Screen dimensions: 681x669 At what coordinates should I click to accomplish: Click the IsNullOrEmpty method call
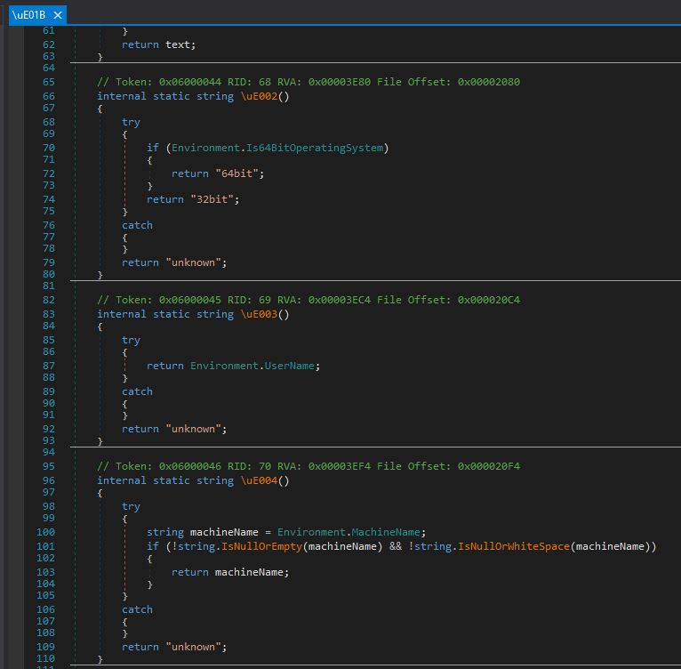click(261, 546)
